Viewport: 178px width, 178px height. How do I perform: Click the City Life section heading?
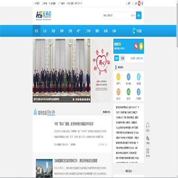(x=46, y=113)
